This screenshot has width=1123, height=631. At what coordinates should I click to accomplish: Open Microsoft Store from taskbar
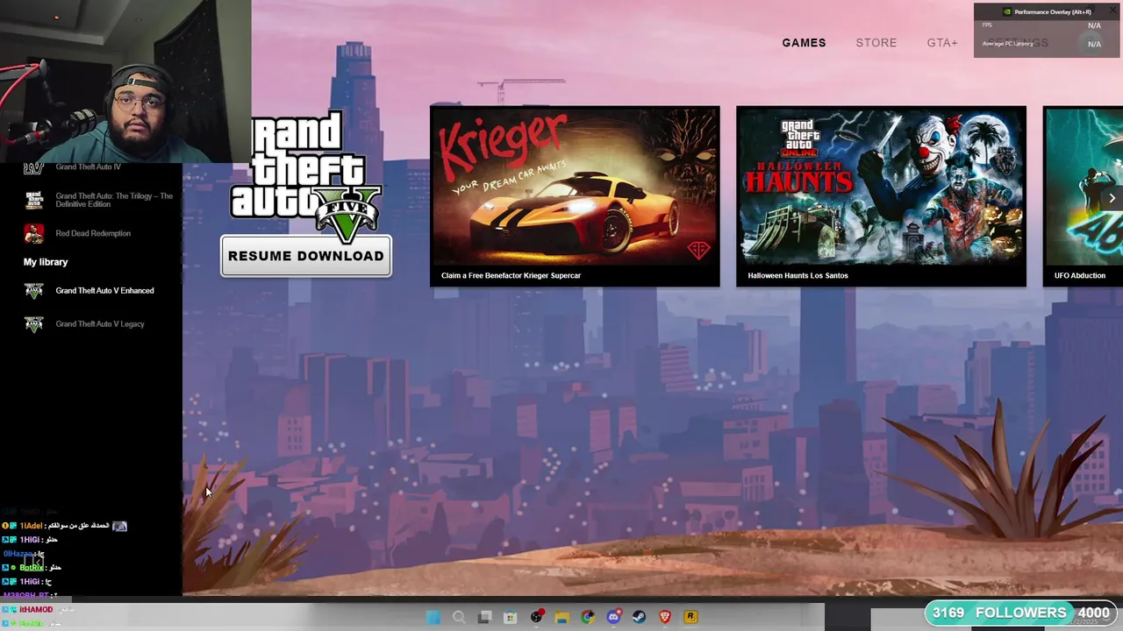click(510, 617)
